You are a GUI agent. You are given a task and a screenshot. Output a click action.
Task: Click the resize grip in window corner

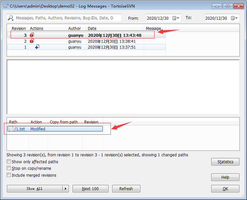242,196
